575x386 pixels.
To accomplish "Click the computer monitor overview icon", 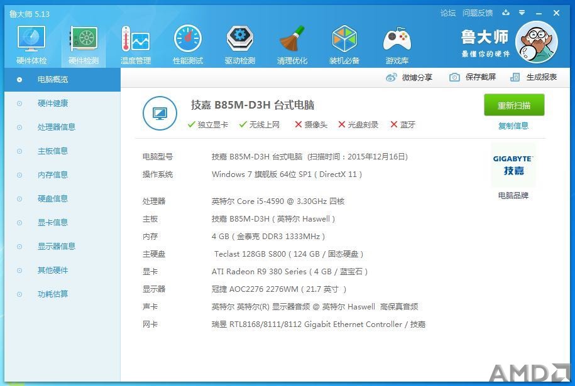I will click(160, 113).
